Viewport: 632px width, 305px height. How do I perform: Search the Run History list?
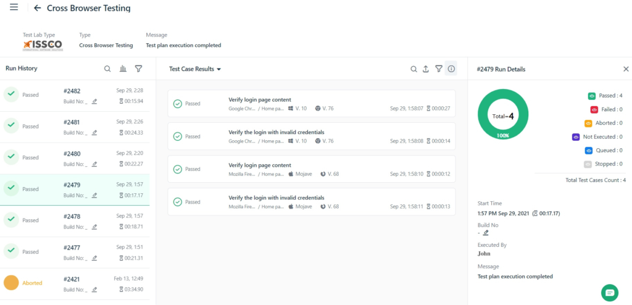click(107, 69)
